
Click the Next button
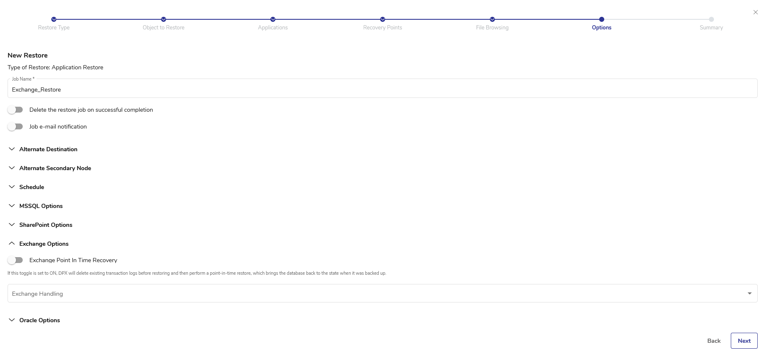[744, 341]
